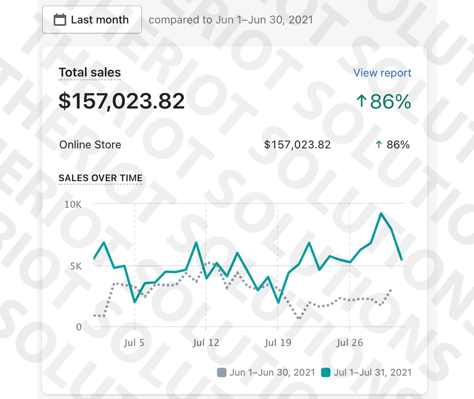Click the Jul 12 axis label

coord(206,343)
